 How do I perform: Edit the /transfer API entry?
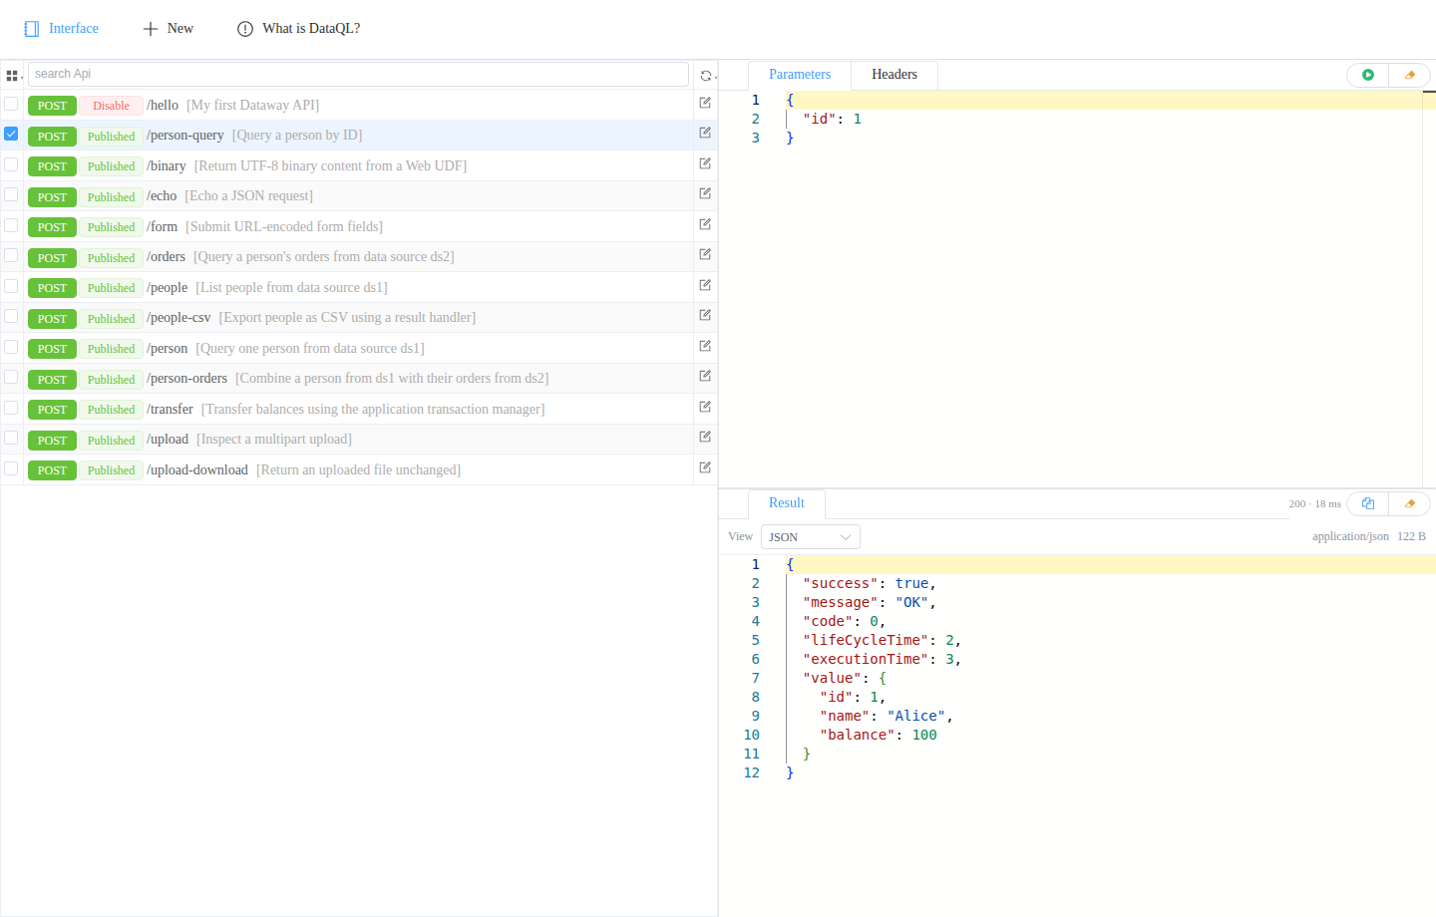[x=705, y=407]
